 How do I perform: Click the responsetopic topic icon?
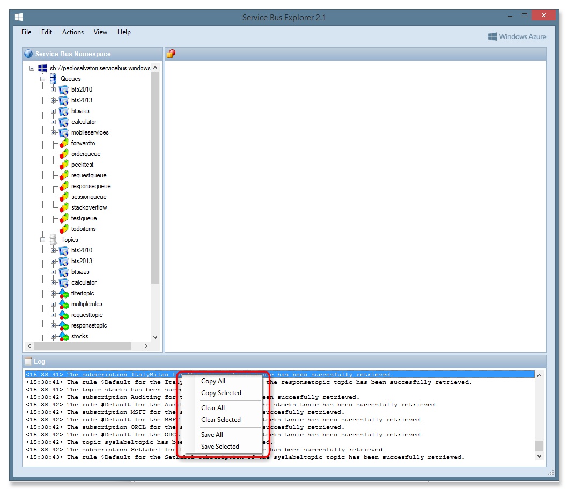pos(64,325)
